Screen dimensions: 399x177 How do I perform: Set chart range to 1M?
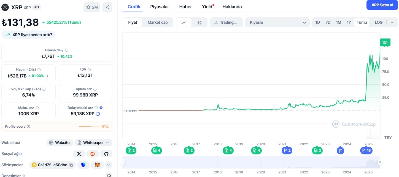point(338,22)
